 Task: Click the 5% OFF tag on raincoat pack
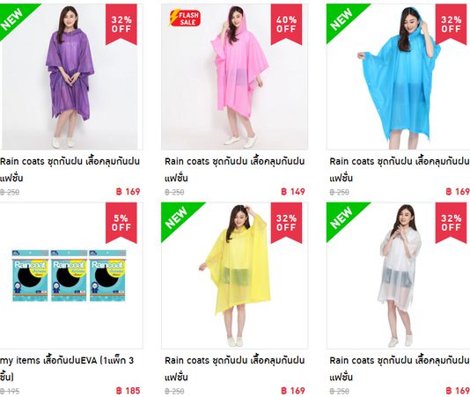121,223
